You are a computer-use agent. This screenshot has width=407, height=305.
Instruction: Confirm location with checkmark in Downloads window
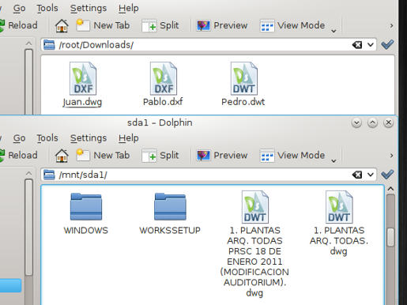click(x=387, y=44)
